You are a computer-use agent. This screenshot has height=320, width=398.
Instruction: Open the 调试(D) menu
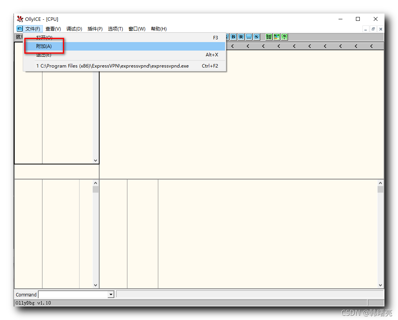[x=74, y=29]
